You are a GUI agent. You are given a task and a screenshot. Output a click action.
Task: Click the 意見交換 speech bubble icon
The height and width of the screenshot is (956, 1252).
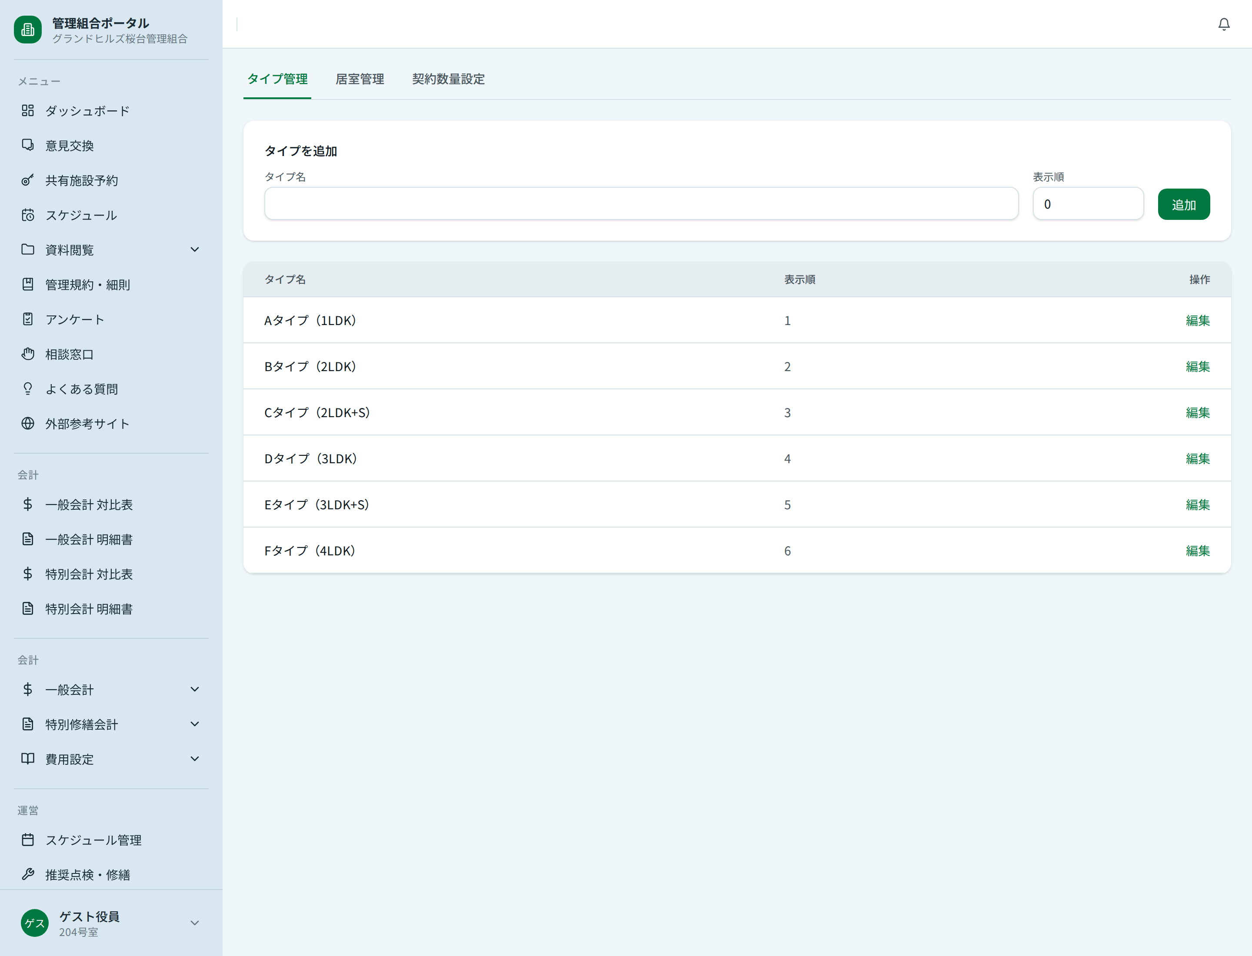[27, 145]
